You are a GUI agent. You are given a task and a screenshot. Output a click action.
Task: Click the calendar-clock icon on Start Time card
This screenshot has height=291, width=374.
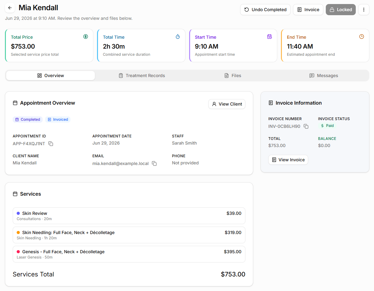[x=270, y=37]
